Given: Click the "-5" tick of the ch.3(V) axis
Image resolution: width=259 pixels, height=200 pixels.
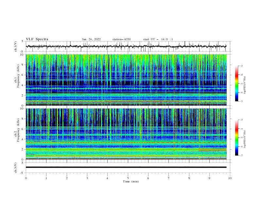Looking at the screenshot, I should pyautogui.click(x=22, y=173).
